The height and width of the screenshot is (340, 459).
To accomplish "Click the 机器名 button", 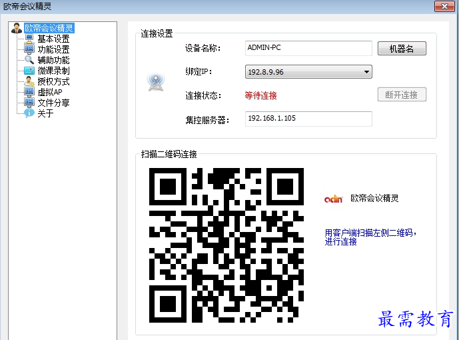I will pos(402,48).
